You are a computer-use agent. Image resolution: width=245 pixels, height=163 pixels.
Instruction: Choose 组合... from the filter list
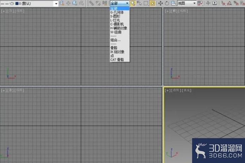tap(120, 40)
